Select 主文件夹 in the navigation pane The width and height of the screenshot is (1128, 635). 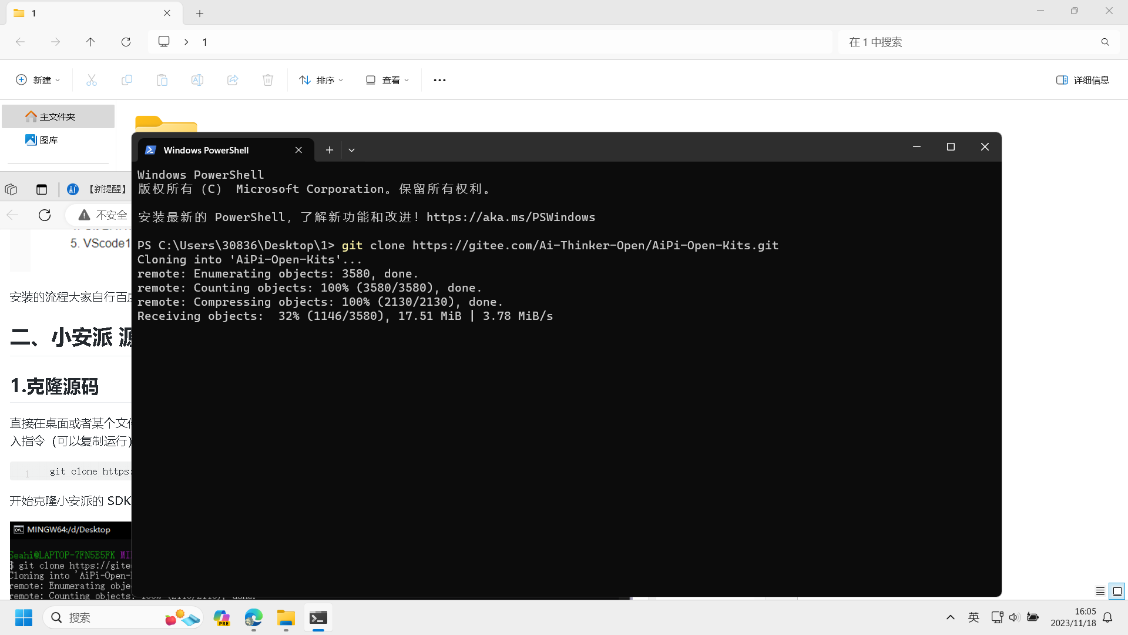pos(58,116)
